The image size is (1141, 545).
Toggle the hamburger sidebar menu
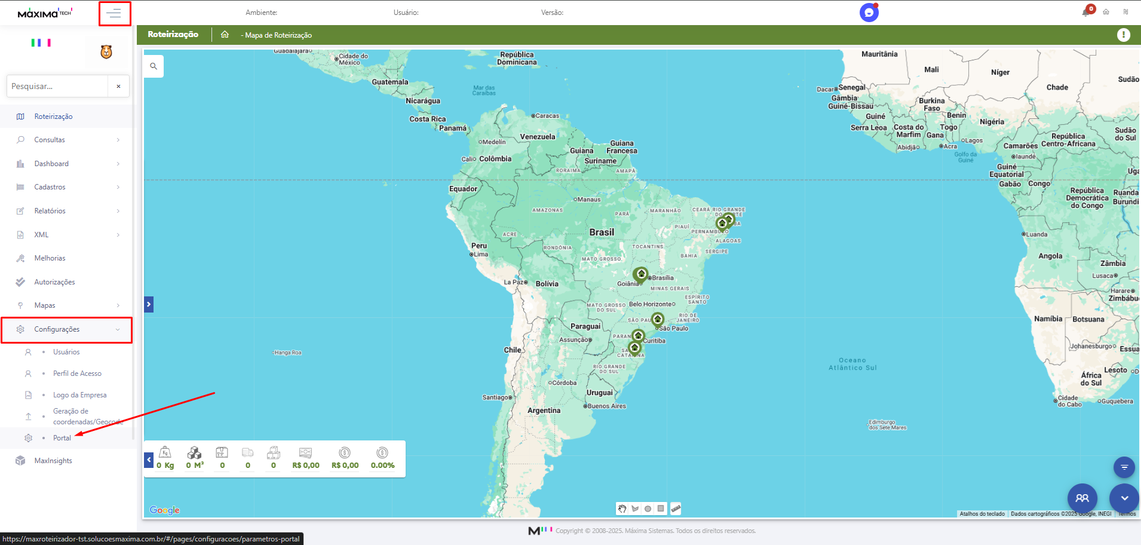coord(115,13)
